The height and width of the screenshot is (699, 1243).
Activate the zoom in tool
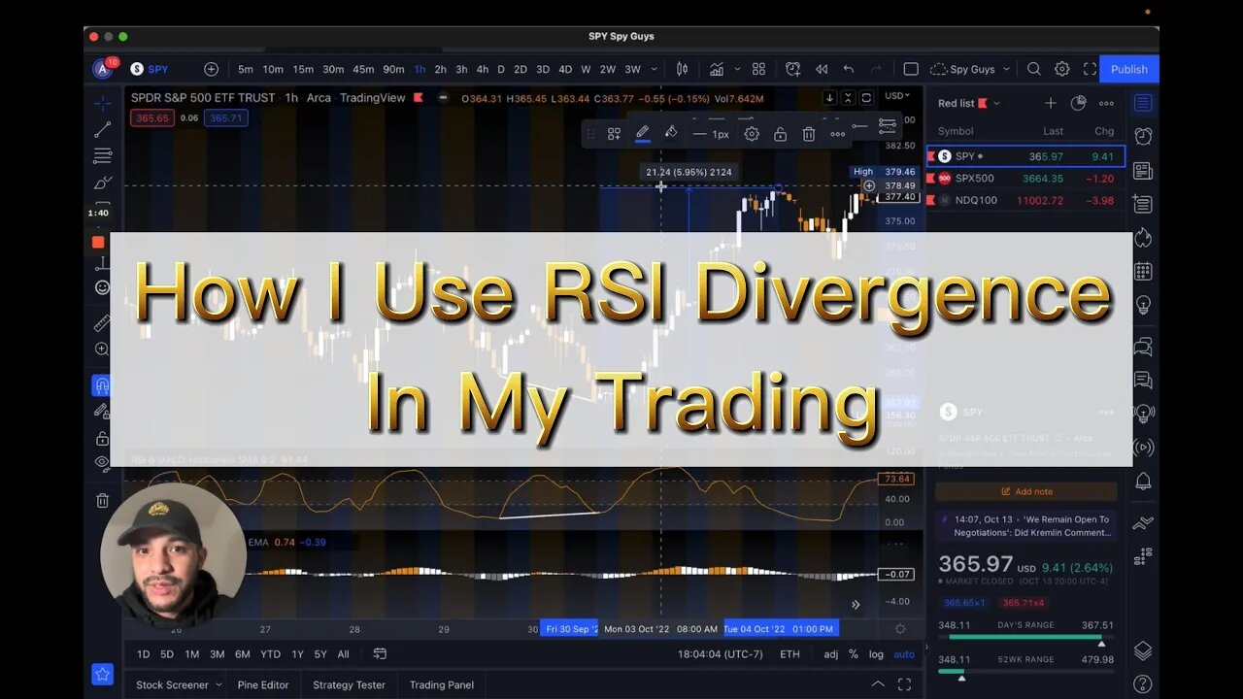(x=102, y=349)
